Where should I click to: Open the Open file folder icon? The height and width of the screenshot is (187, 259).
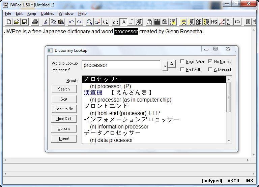pyautogui.click(x=17, y=22)
